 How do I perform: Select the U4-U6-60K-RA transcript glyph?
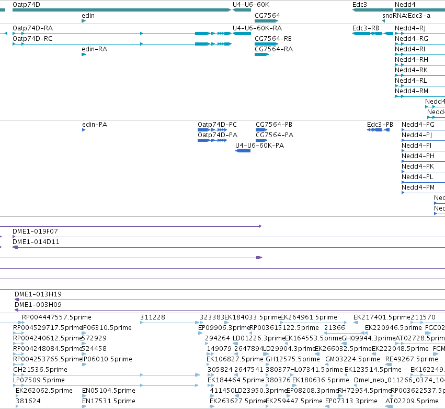coord(242,34)
